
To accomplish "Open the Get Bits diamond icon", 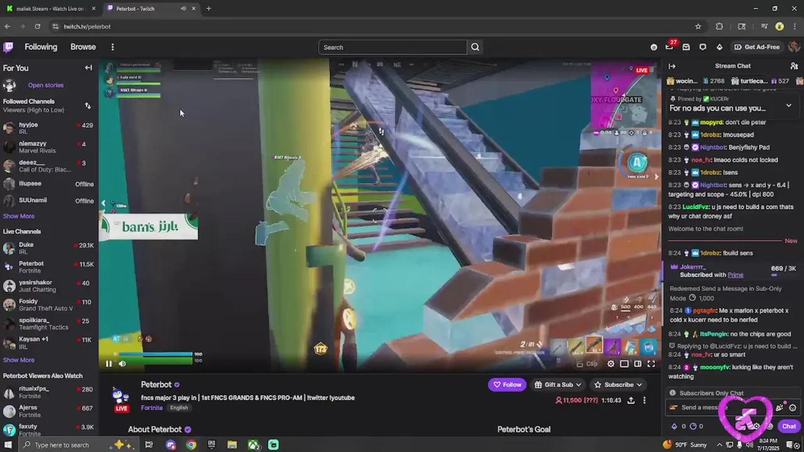I will click(719, 47).
